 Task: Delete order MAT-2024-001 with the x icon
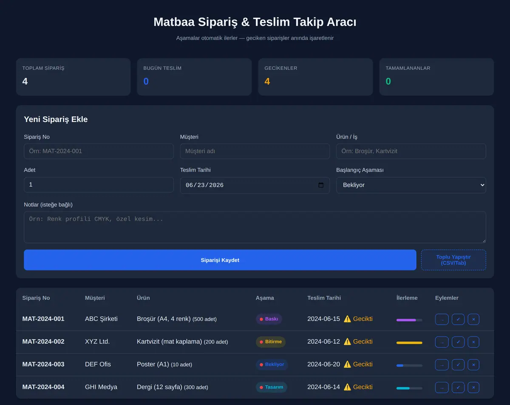pos(473,319)
